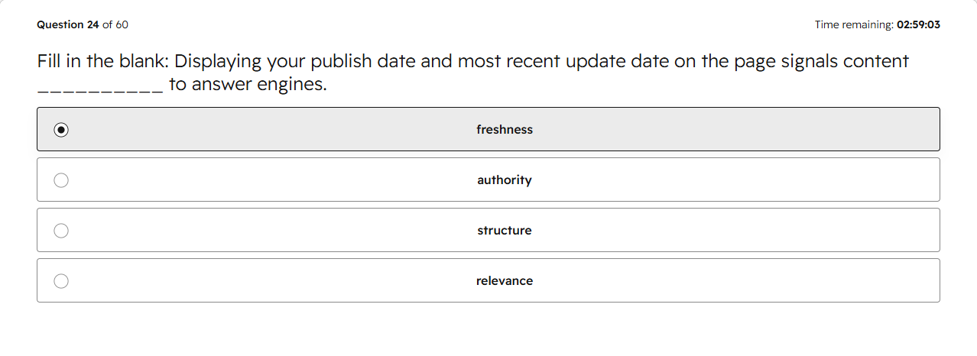Select the relevance radio button
Screen dimensions: 977x356
click(61, 281)
